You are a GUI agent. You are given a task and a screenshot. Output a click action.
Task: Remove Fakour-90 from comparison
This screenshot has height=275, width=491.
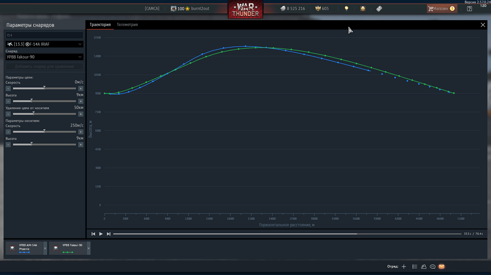(x=88, y=249)
